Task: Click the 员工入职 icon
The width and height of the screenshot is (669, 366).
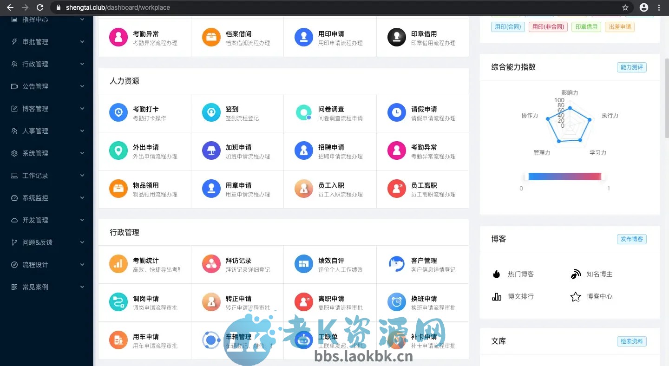Action: click(304, 189)
